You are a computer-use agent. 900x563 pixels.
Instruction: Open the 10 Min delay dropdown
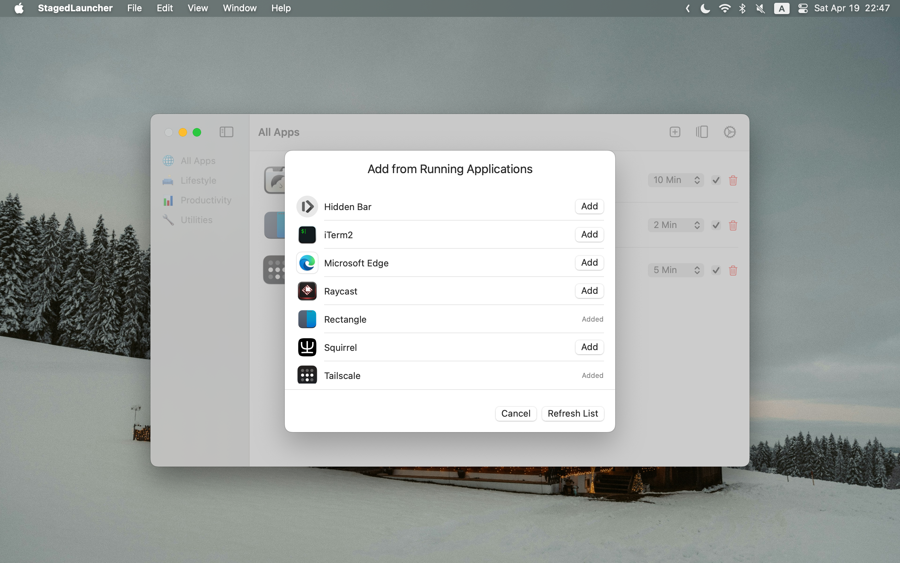pyautogui.click(x=676, y=180)
